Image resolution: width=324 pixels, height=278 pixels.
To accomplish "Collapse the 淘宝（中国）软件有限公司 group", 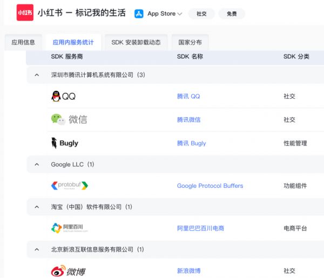I will point(37,207).
